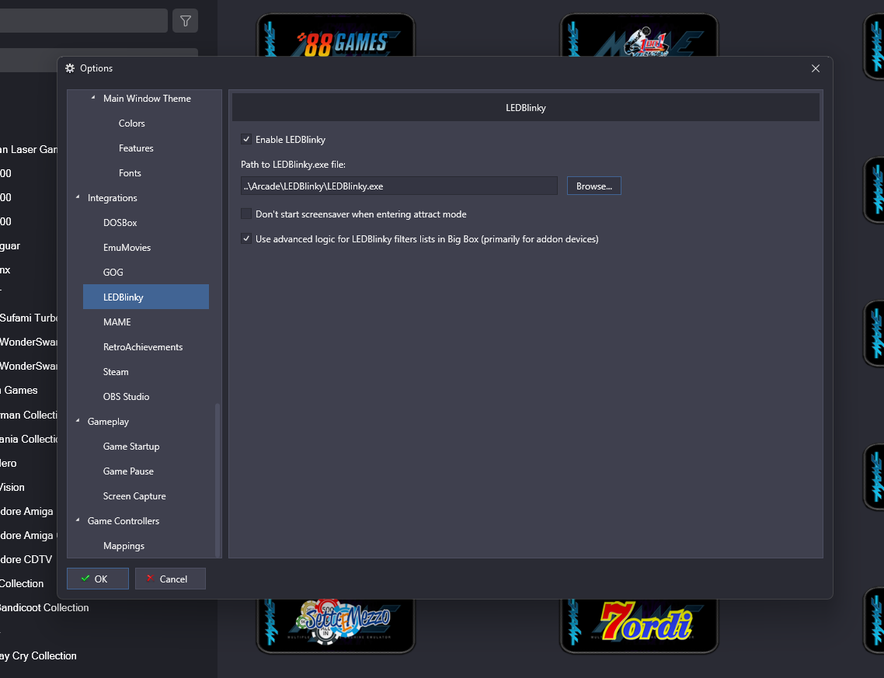This screenshot has height=678, width=884.
Task: Open the 7 Ordi game thumbnail
Action: point(639,626)
